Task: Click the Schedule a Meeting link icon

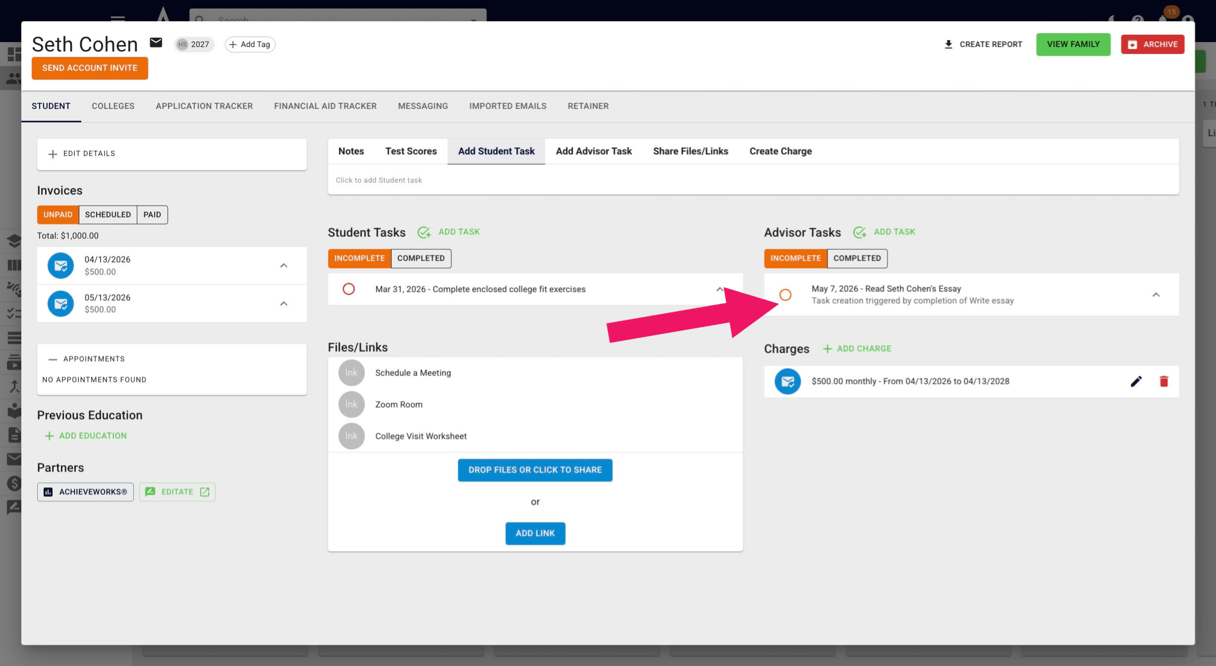Action: click(351, 373)
